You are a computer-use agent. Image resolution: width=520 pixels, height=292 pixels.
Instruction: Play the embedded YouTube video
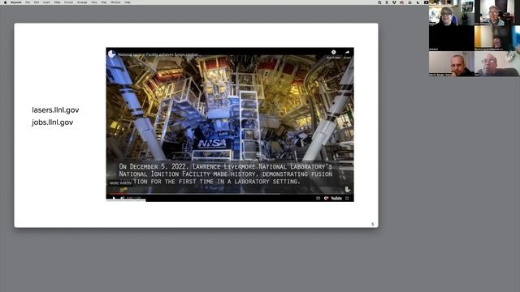click(114, 198)
